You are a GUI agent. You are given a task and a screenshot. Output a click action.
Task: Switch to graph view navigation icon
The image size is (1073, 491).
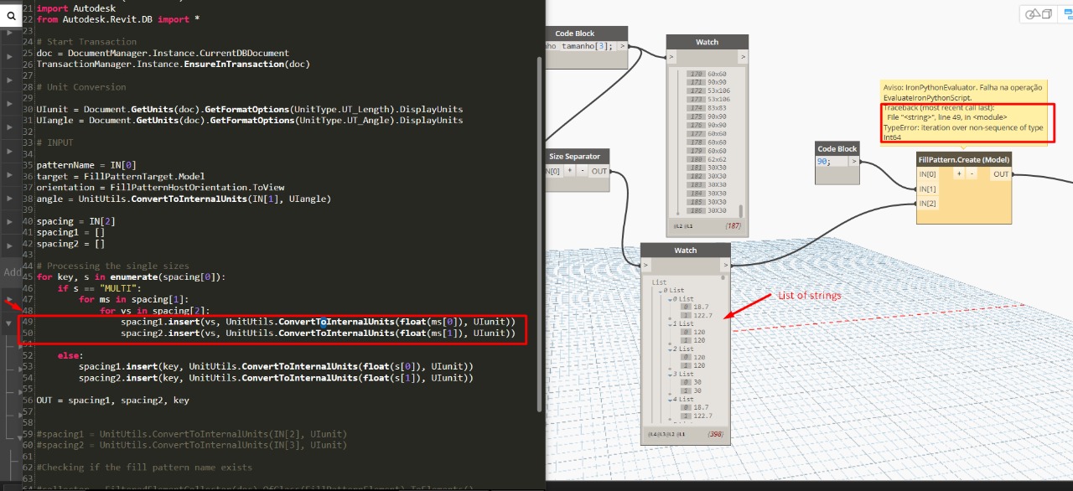(1066, 13)
